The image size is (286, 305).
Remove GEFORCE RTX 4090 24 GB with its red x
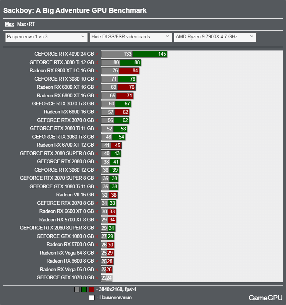click(x=97, y=54)
